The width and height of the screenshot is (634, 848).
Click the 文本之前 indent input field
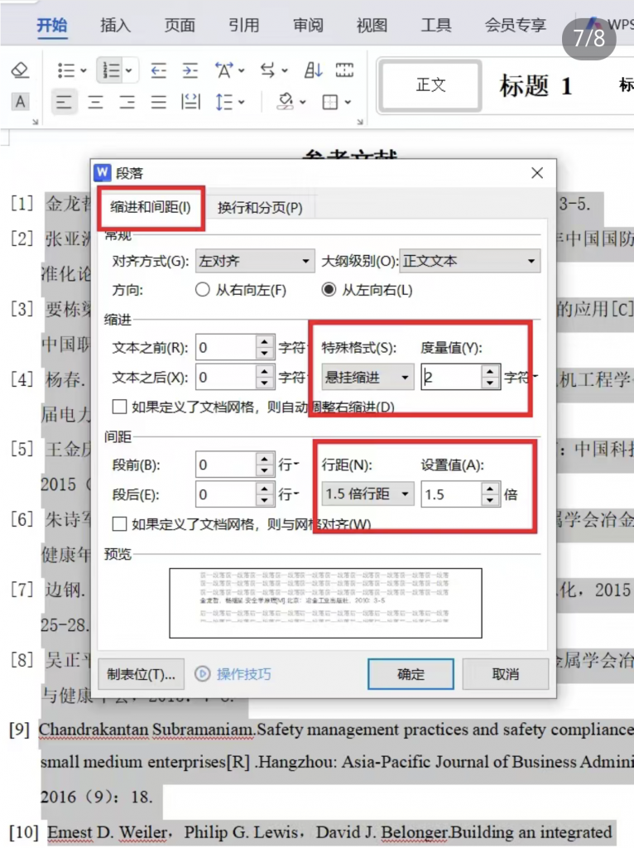[225, 347]
